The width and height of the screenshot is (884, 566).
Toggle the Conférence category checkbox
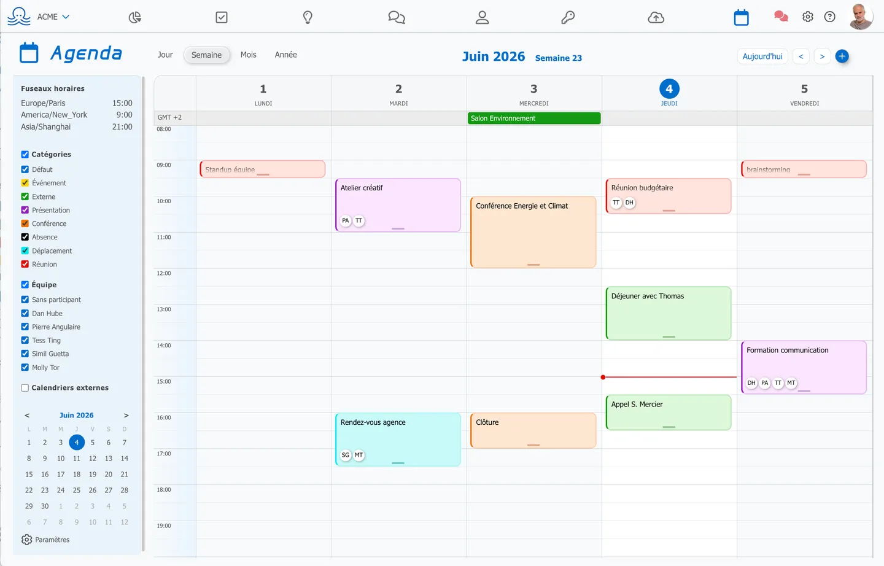[25, 223]
